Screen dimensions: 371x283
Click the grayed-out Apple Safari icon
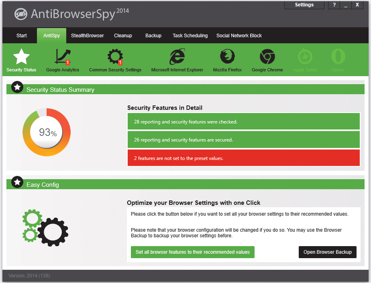(305, 56)
